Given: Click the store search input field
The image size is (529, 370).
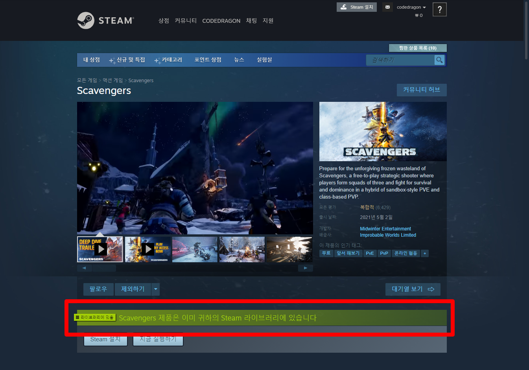Looking at the screenshot, I should pyautogui.click(x=400, y=60).
